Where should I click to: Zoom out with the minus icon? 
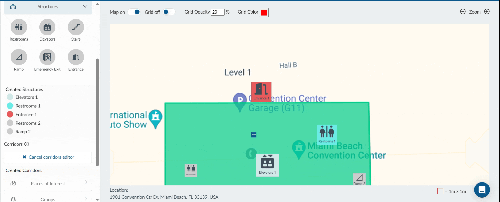point(463,12)
